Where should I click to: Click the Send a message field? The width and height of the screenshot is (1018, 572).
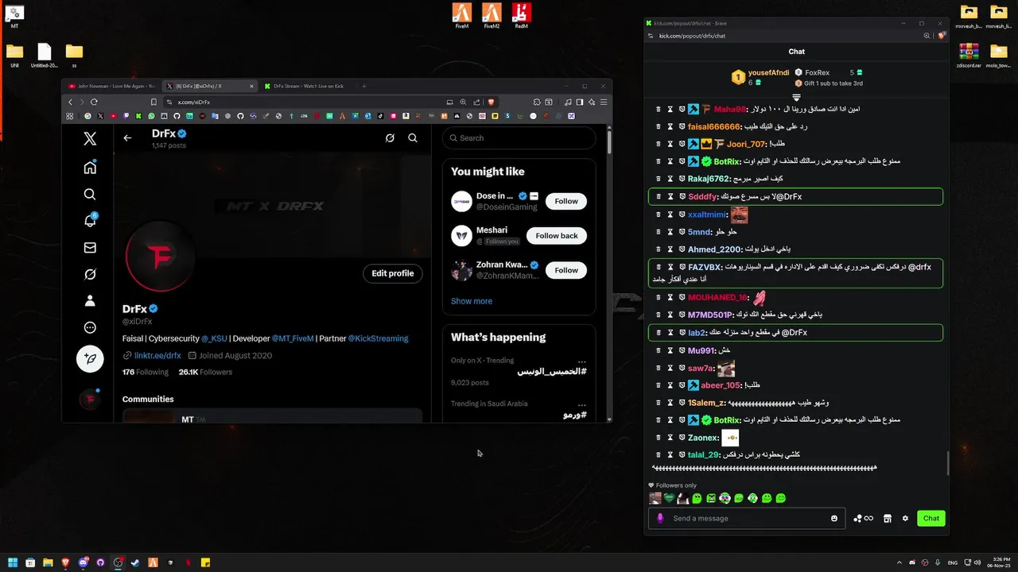pyautogui.click(x=748, y=518)
